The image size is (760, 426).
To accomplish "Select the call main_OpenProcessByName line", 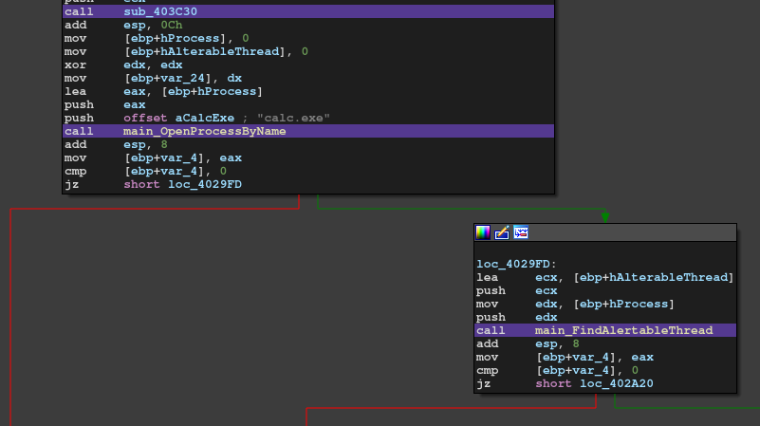I will 308,131.
